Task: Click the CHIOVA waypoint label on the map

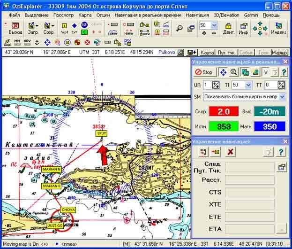Action: point(68,210)
